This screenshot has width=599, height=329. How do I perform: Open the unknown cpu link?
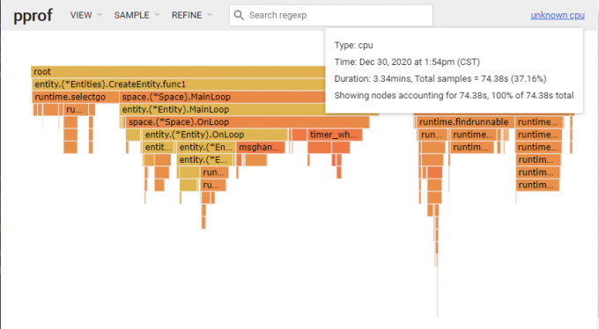(x=558, y=15)
